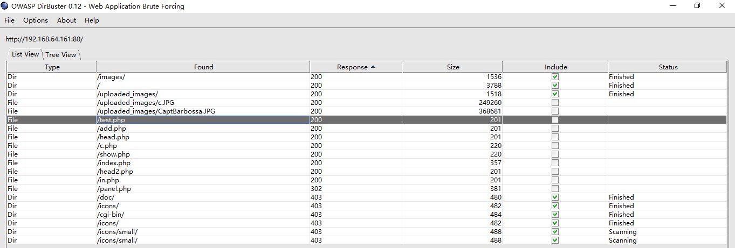Open the Options menu
735x248 pixels.
tap(36, 20)
